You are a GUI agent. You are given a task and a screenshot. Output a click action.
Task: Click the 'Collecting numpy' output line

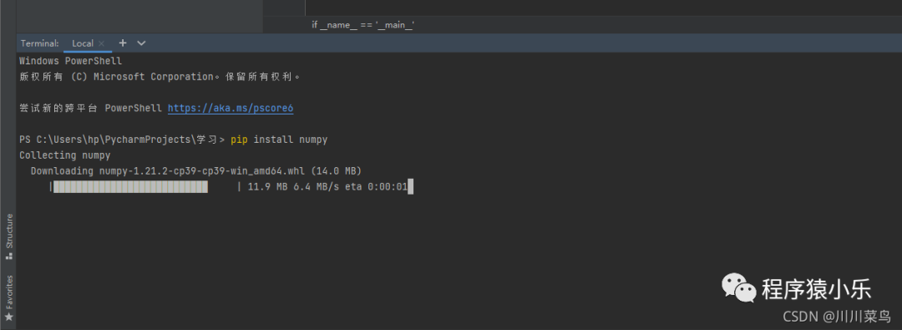click(x=65, y=155)
